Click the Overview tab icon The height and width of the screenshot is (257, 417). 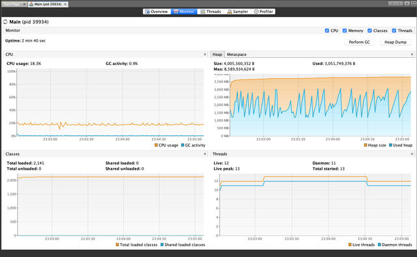point(147,12)
